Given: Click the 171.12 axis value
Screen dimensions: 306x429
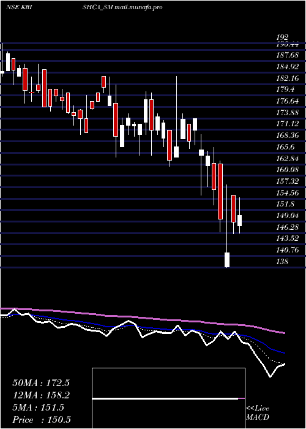Looking at the screenshot, I should pyautogui.click(x=288, y=124).
